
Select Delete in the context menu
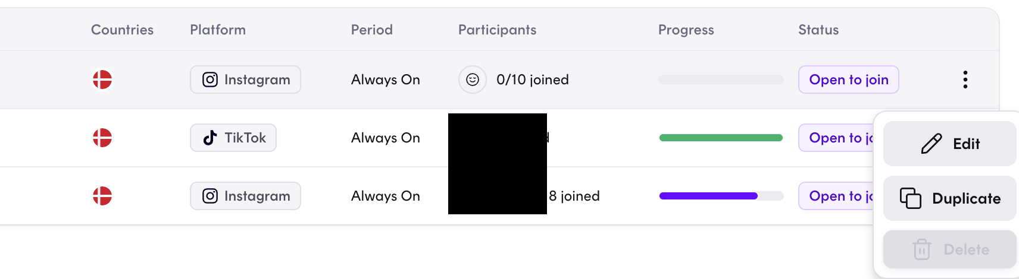click(x=950, y=249)
